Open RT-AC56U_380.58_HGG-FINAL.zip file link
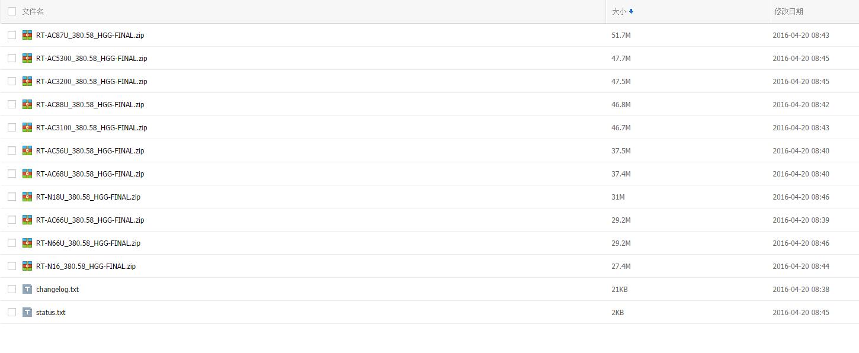This screenshot has width=859, height=353. [90, 150]
